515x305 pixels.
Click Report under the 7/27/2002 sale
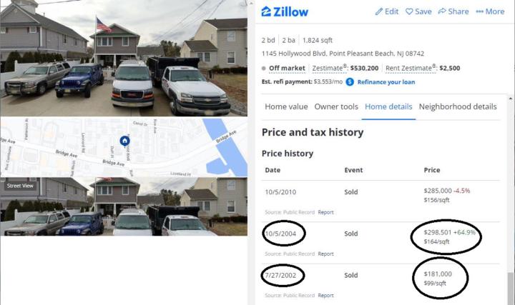point(326,295)
